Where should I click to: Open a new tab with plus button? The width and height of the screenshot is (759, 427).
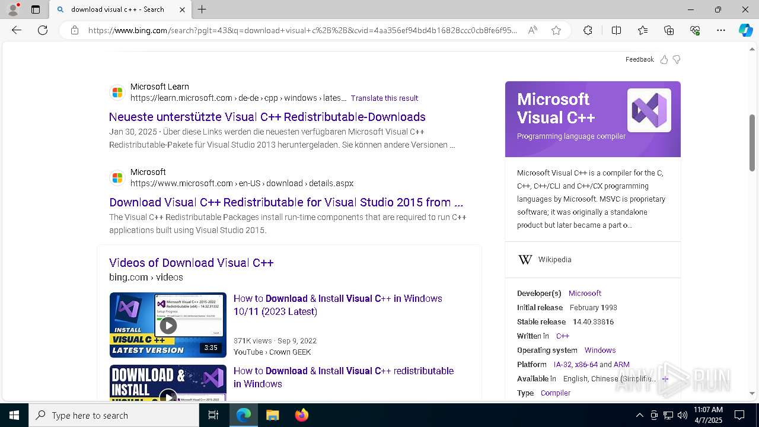click(202, 9)
